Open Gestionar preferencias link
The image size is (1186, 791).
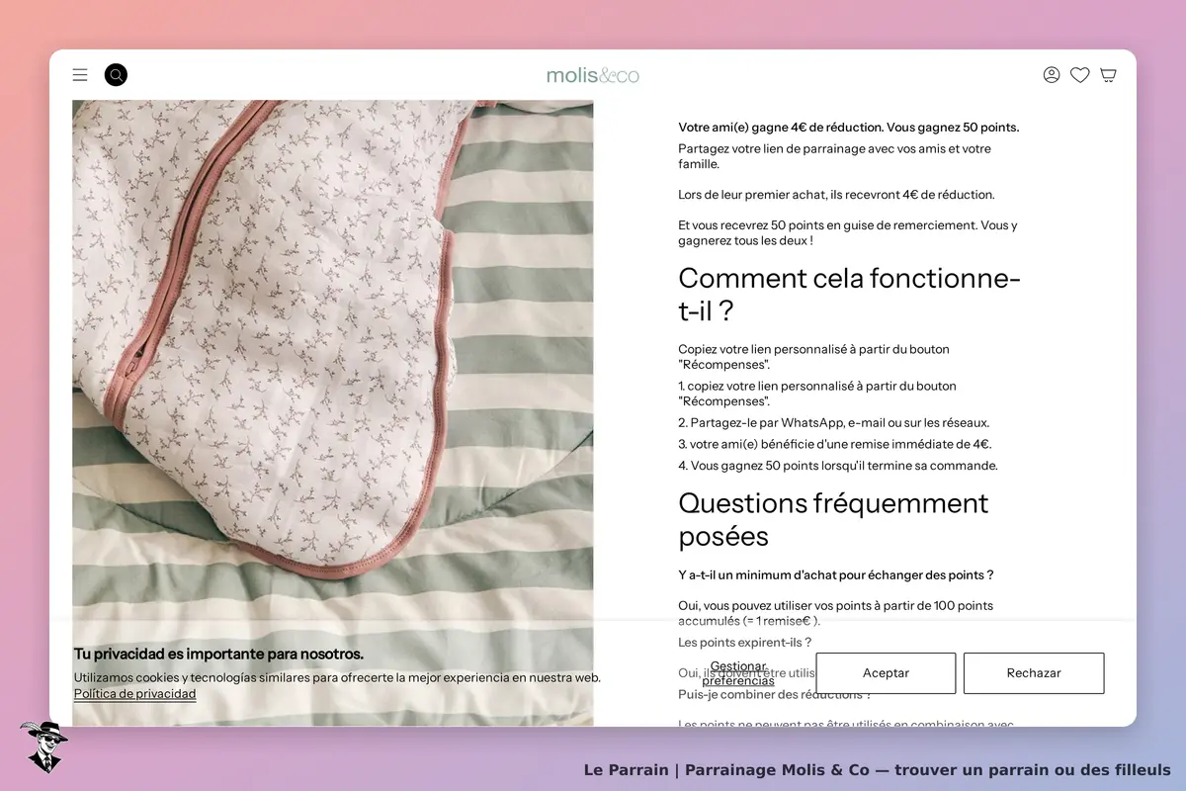pos(738,673)
